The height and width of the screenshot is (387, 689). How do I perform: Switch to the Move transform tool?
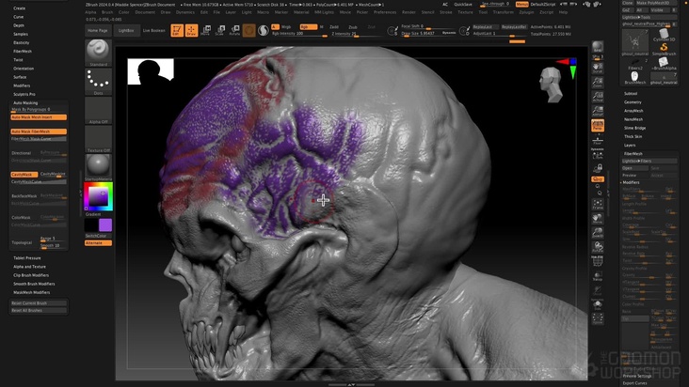point(206,30)
